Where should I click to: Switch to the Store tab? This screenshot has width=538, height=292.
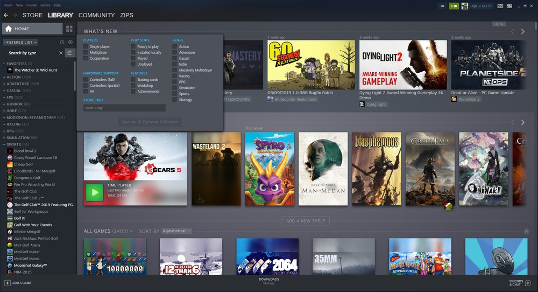tap(33, 15)
